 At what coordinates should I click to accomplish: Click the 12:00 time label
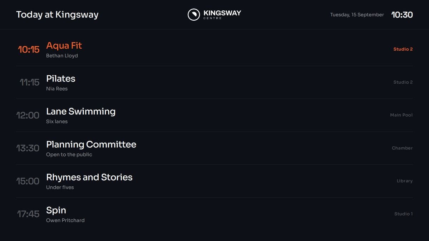(28, 115)
